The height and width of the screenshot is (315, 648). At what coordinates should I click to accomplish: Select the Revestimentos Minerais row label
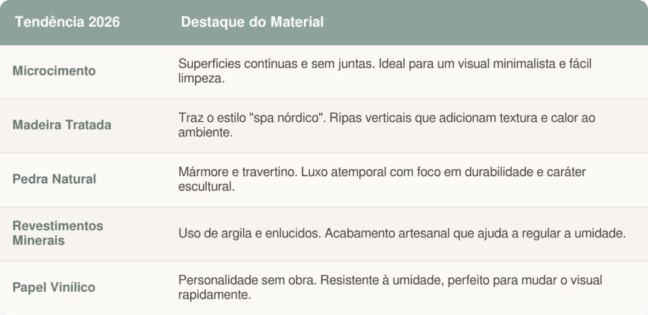coord(58,233)
